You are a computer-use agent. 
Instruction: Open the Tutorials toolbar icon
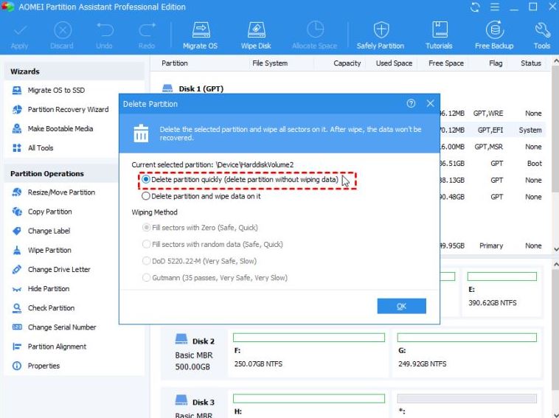[x=440, y=30]
